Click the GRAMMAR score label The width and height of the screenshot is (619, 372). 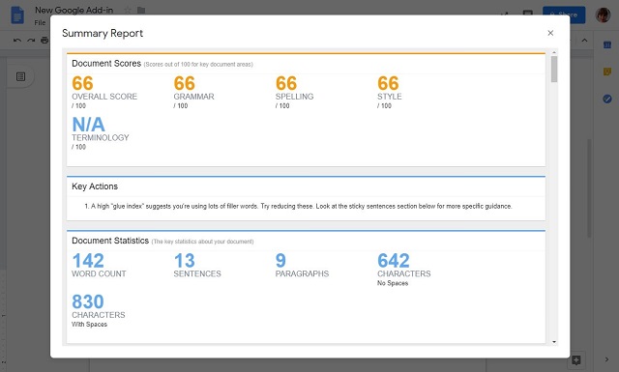pos(193,97)
